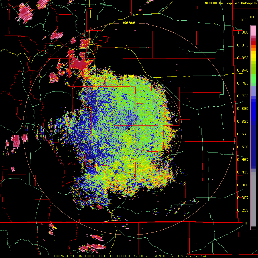This screenshot has width=258, height=258.
Task: Click the 0.520 legend value
Action: tap(243, 147)
